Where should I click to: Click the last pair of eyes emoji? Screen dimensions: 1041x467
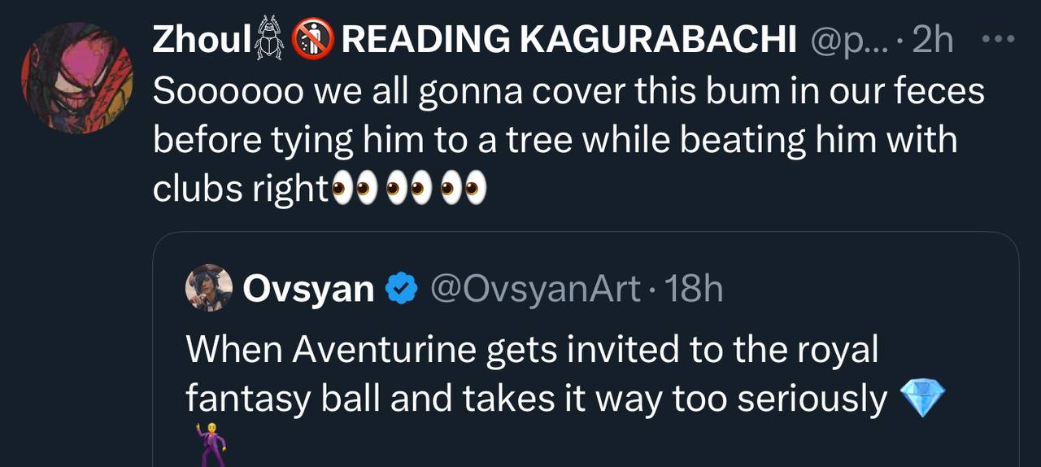(464, 189)
